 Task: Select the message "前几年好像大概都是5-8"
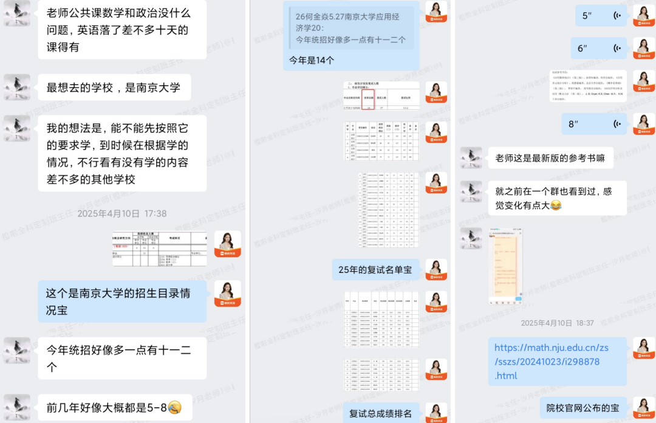[x=115, y=407]
